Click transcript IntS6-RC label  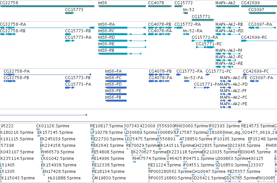106,31
